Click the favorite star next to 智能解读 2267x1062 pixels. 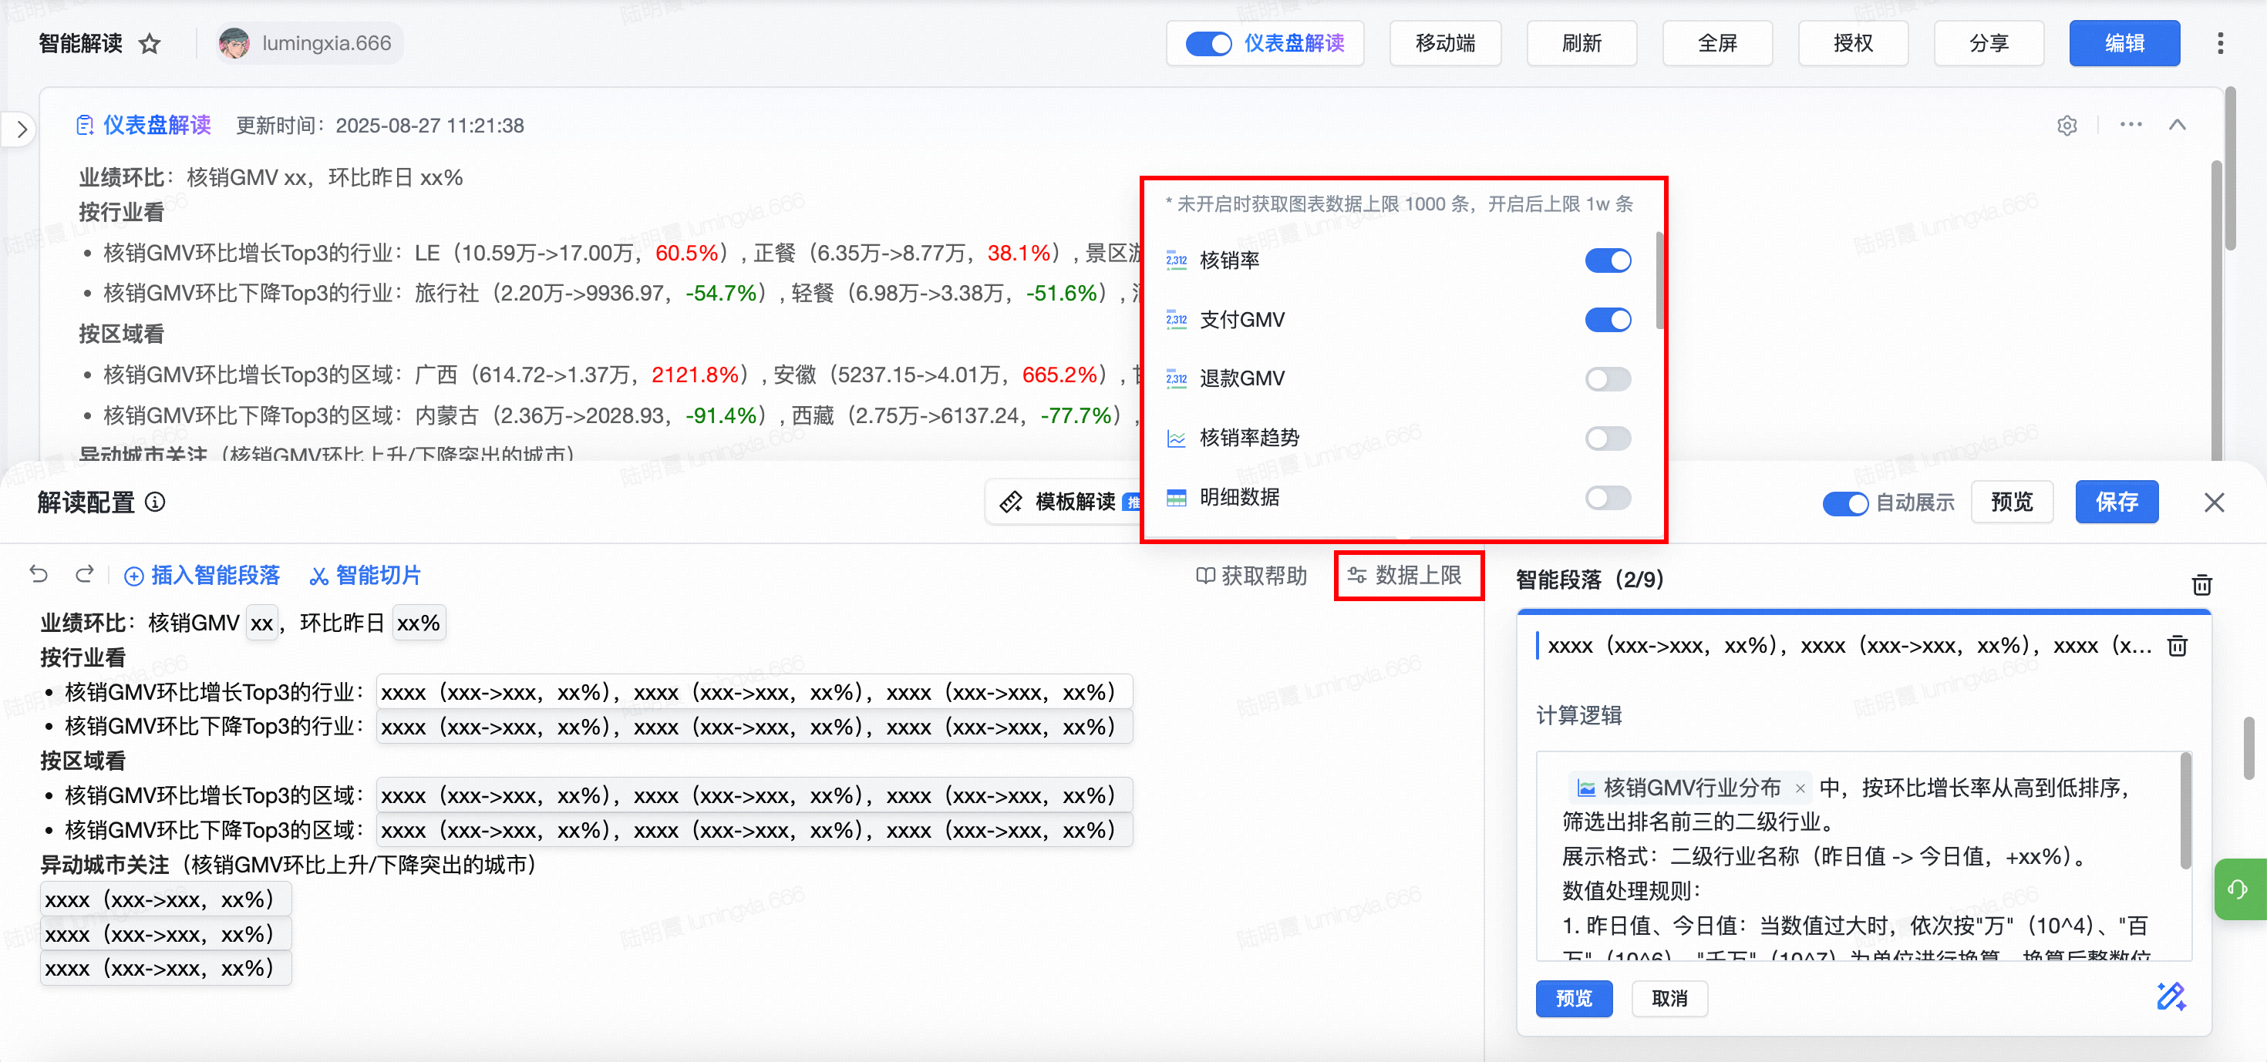click(150, 44)
